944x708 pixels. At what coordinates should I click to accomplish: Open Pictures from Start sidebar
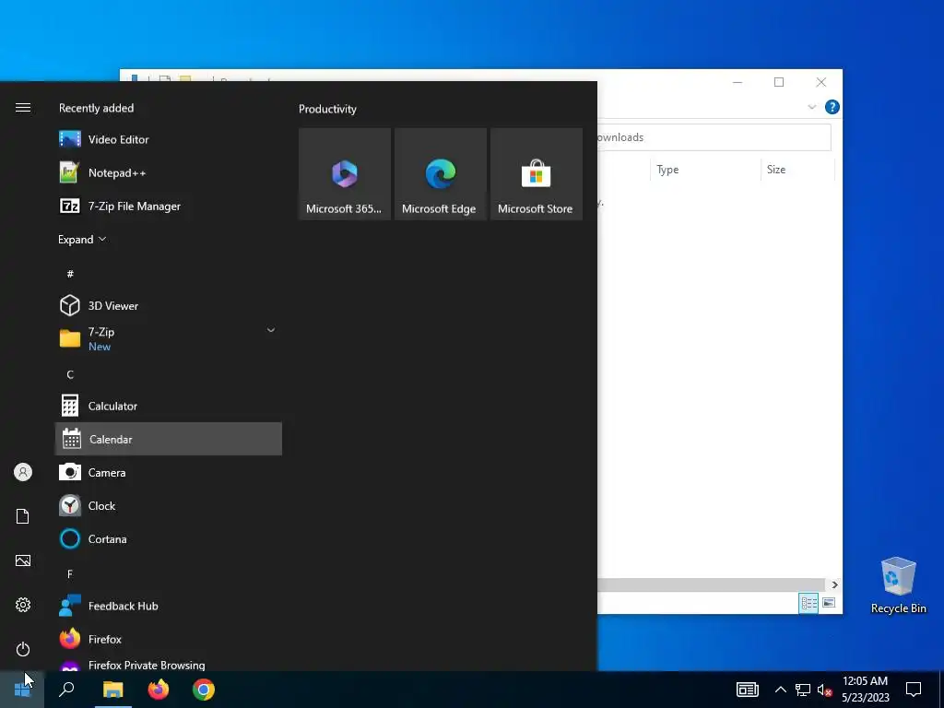(23, 560)
